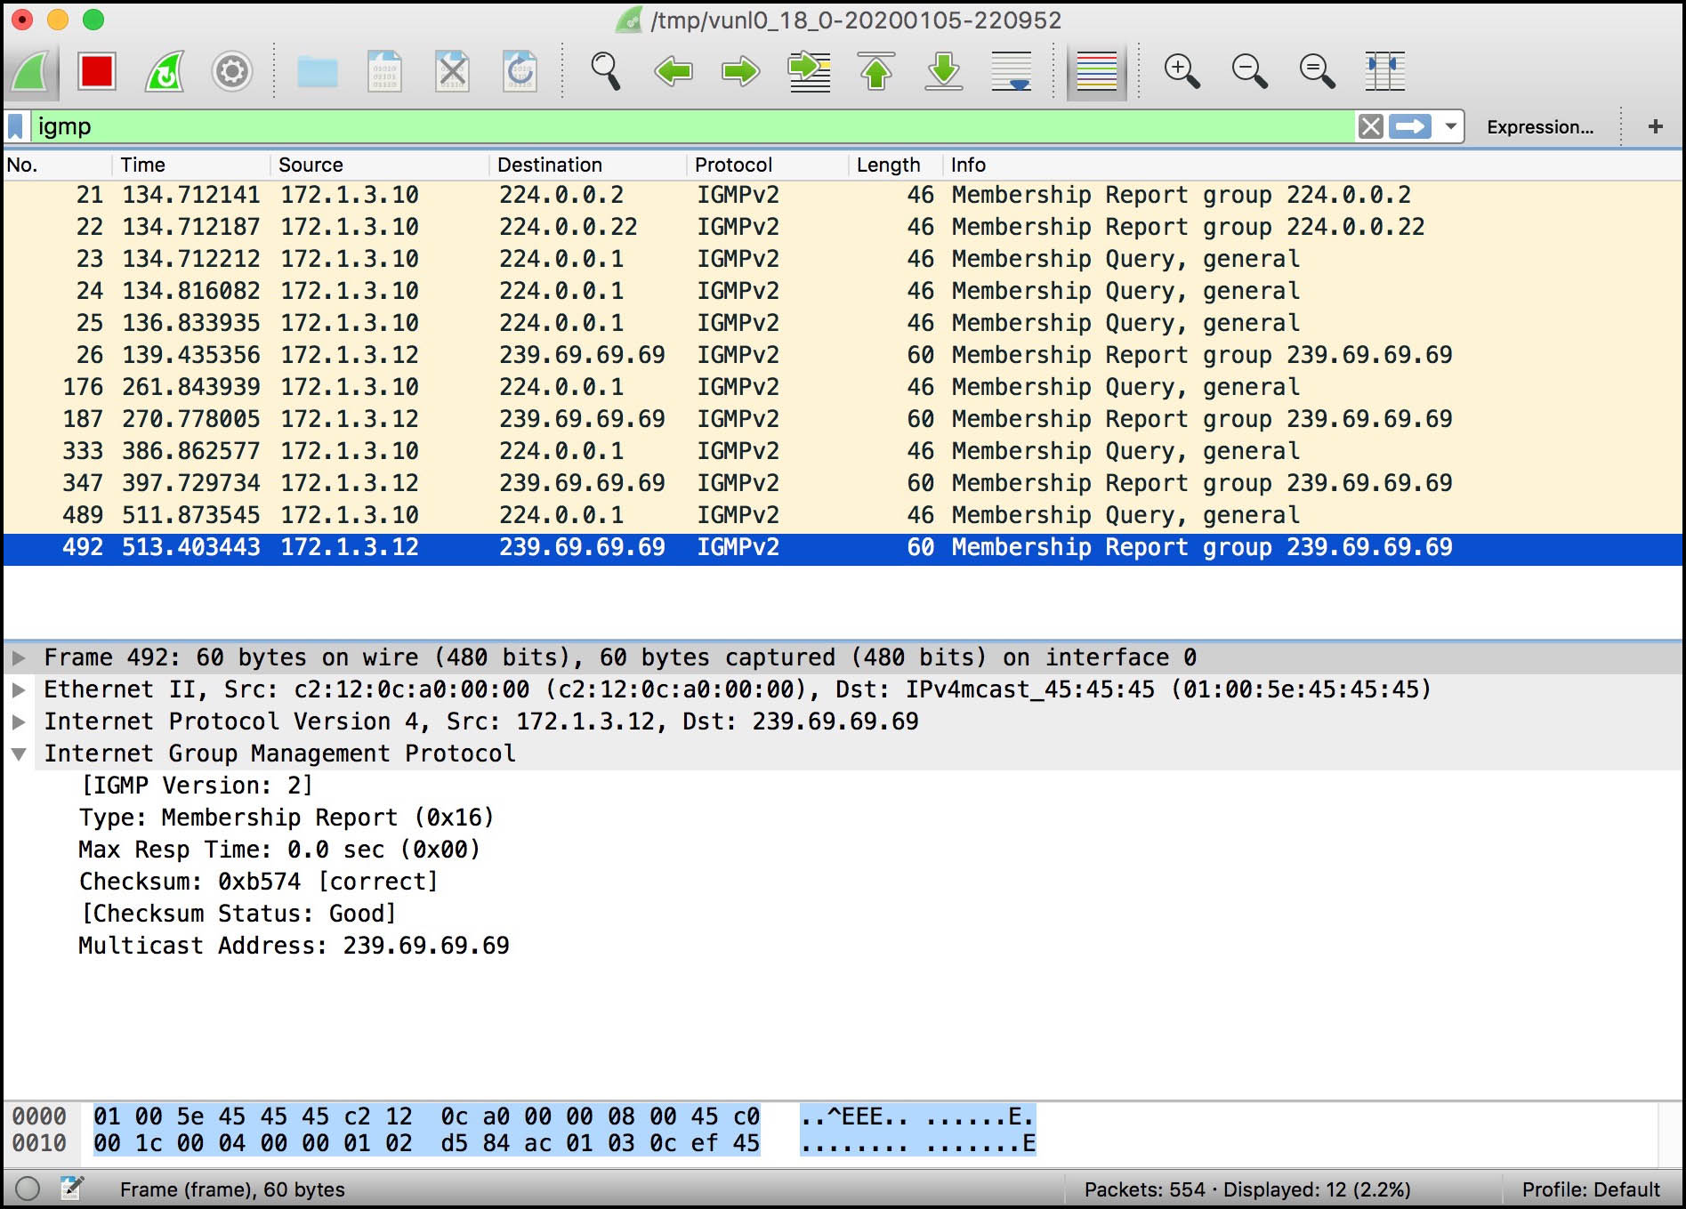Screen dimensions: 1686x1209
Task: Click the igmp display filter field
Action: click(x=692, y=126)
